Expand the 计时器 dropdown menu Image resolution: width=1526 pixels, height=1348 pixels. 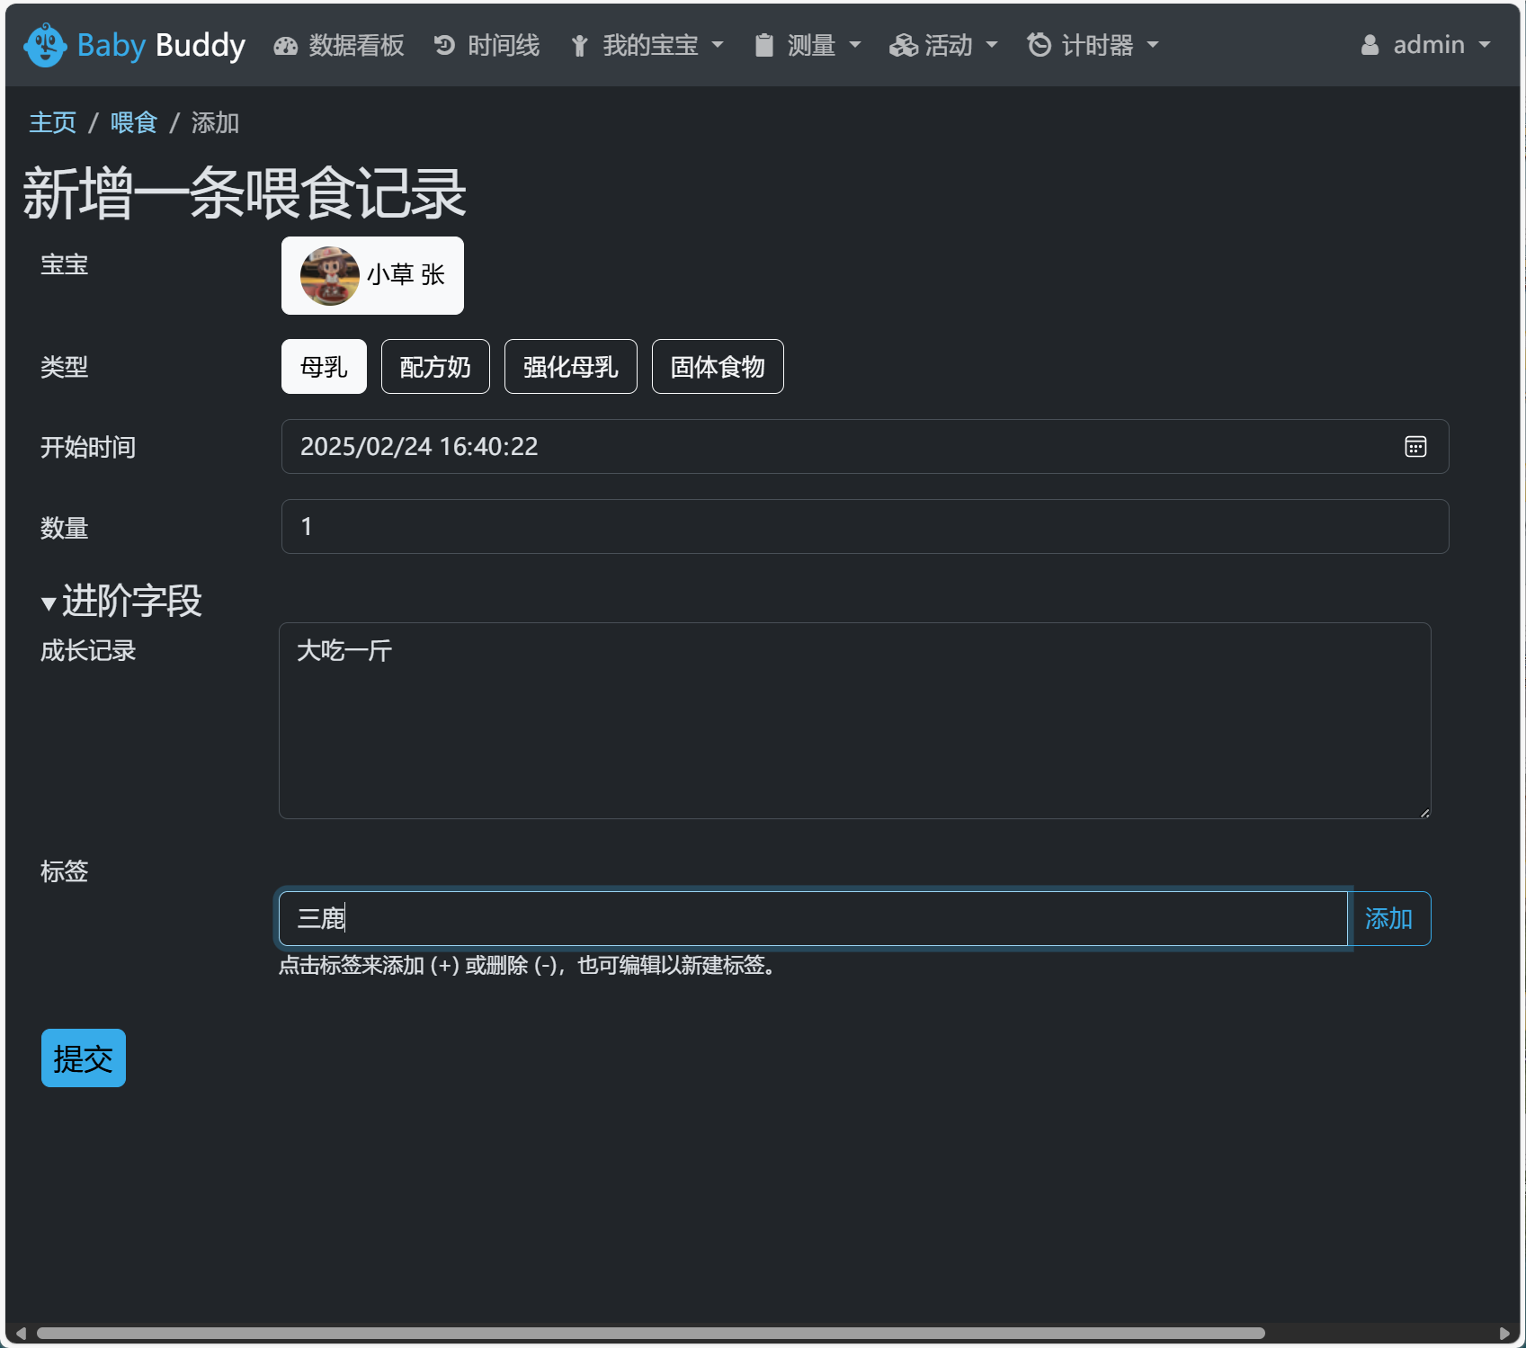click(x=1093, y=45)
